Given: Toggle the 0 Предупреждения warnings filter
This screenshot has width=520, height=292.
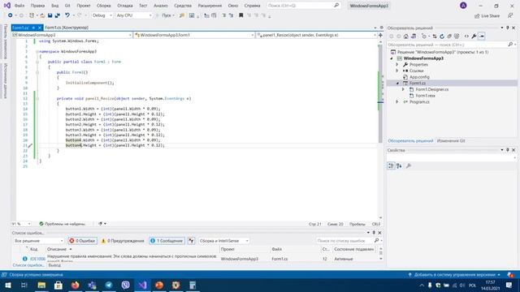Looking at the screenshot, I should tap(123, 241).
